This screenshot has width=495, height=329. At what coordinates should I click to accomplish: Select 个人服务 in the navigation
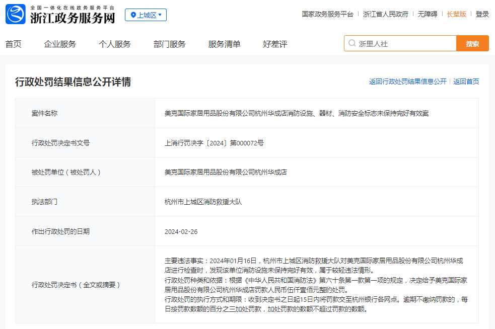point(115,44)
